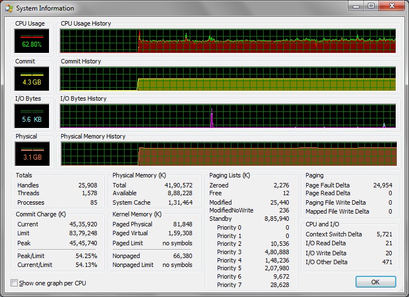Click the Commit History graph

[x=228, y=79]
